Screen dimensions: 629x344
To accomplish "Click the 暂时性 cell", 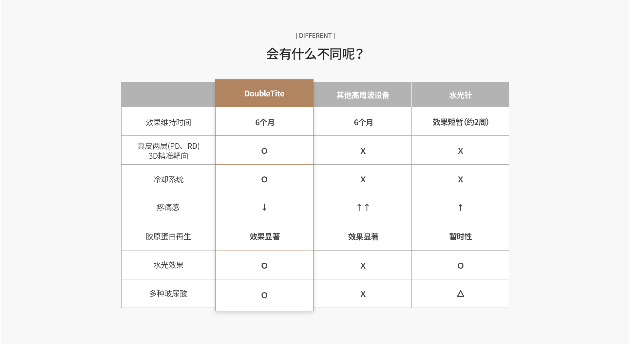I will (x=461, y=236).
